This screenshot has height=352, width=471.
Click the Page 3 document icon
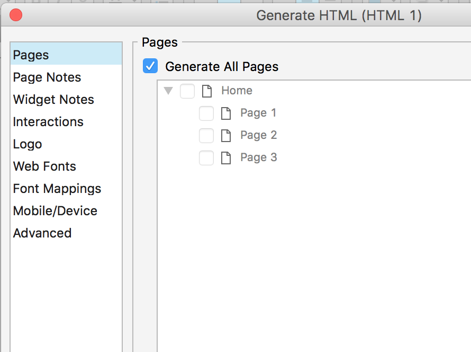tap(226, 157)
